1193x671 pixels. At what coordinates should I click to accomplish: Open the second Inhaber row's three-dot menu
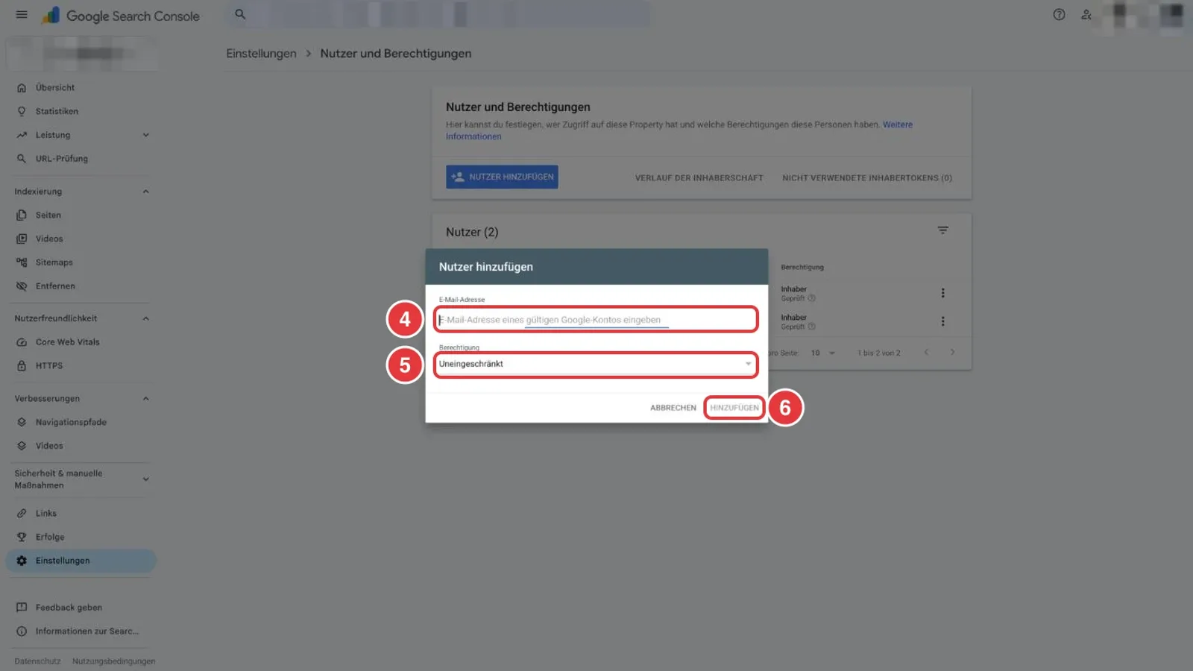point(942,321)
